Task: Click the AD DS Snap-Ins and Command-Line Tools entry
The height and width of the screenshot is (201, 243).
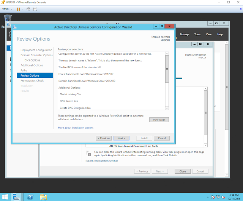Action: 134,146
